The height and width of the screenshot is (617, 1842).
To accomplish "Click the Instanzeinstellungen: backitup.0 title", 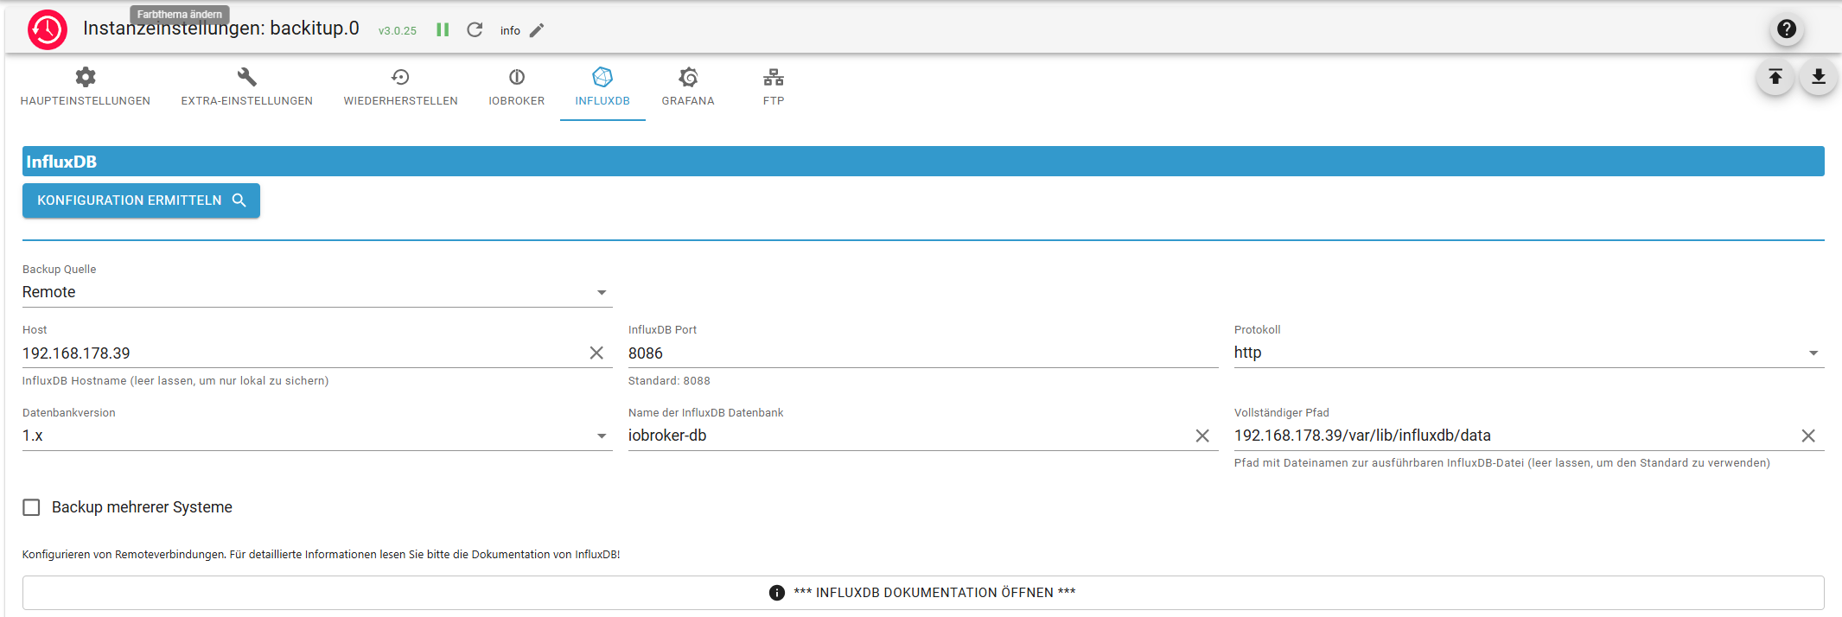I will click(221, 29).
